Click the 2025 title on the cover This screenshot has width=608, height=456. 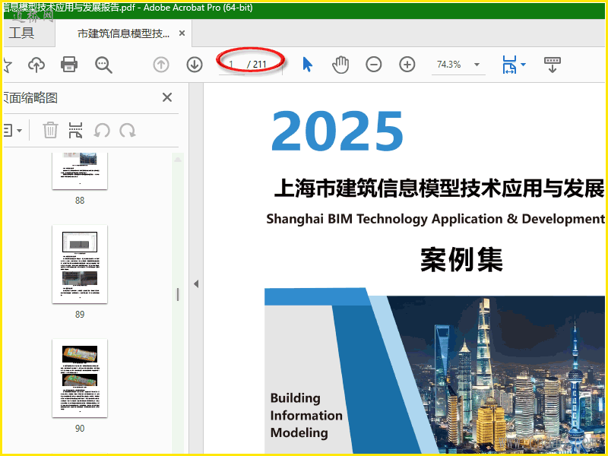click(x=337, y=131)
